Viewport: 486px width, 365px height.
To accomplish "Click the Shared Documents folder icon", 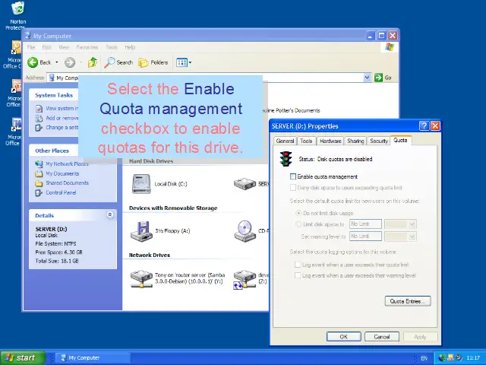I will [39, 183].
